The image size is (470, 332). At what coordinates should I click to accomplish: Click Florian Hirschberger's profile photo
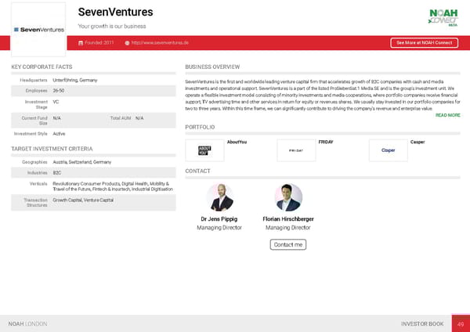click(x=288, y=197)
